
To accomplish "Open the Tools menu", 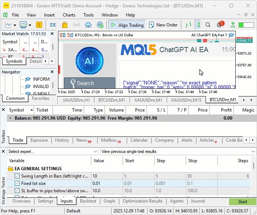I will (x=88, y=15).
